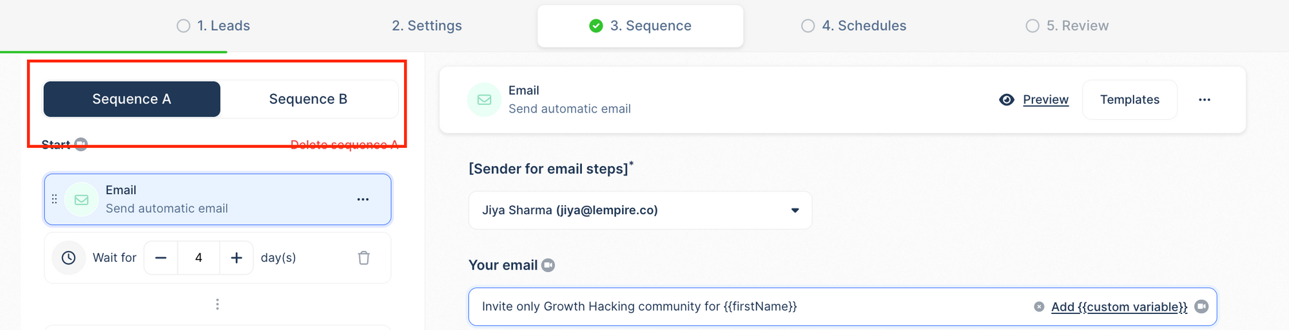Expand the vertical dots below the wait step
The image size is (1289, 330).
pos(217,304)
